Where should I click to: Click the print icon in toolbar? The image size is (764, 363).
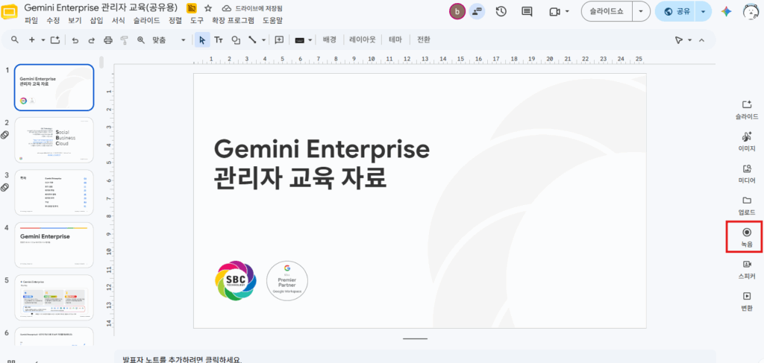click(x=107, y=40)
